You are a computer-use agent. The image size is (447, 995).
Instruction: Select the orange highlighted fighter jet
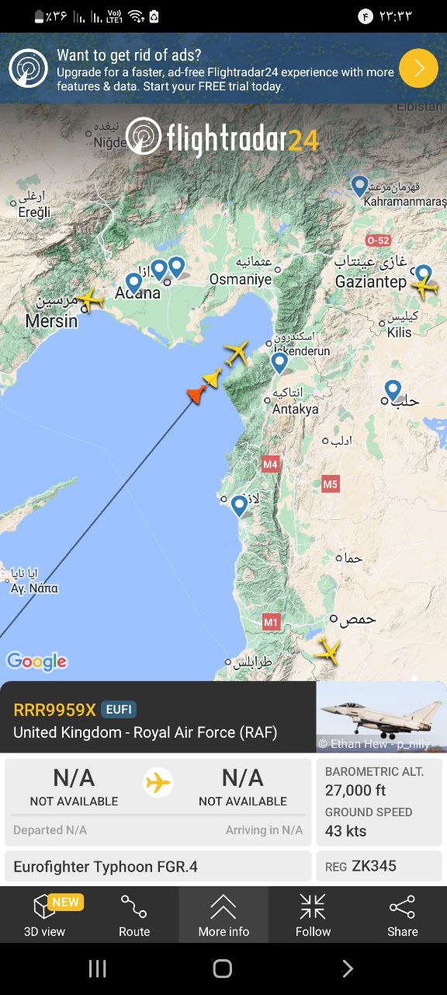click(196, 394)
